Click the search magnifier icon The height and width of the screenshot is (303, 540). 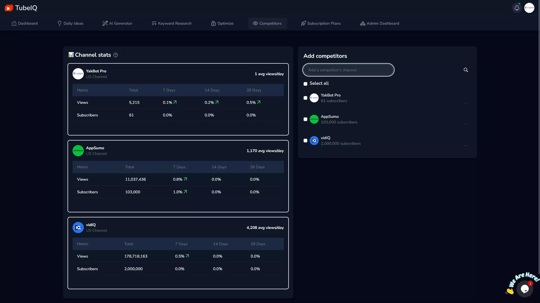466,70
